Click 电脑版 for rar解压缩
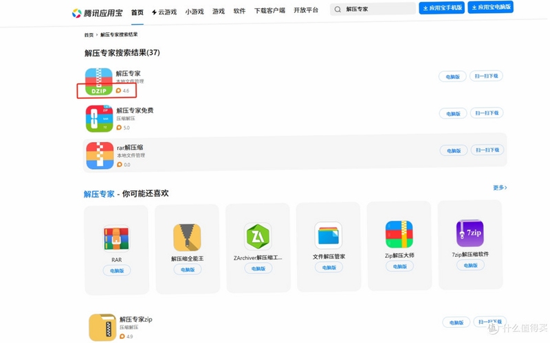550x343 pixels. (x=454, y=151)
